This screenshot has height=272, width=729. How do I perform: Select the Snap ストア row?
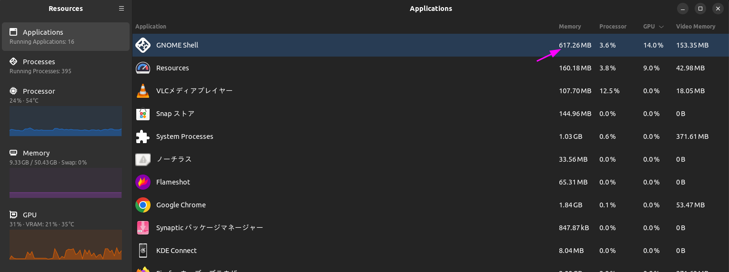[431, 114]
